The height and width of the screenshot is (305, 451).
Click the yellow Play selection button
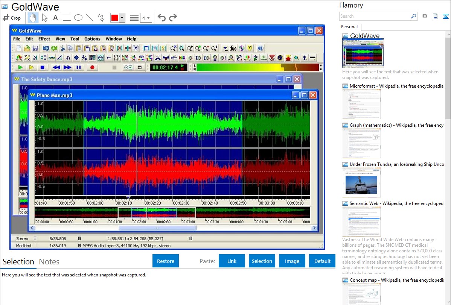31,68
